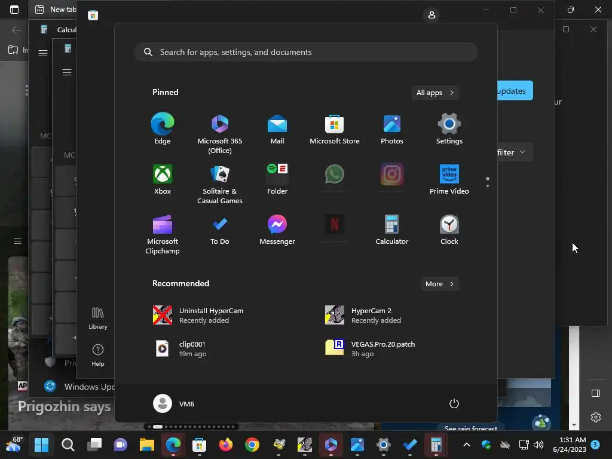Open taskbar Search

point(68,445)
